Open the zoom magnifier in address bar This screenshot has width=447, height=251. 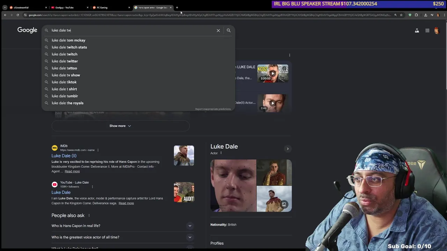(x=395, y=15)
